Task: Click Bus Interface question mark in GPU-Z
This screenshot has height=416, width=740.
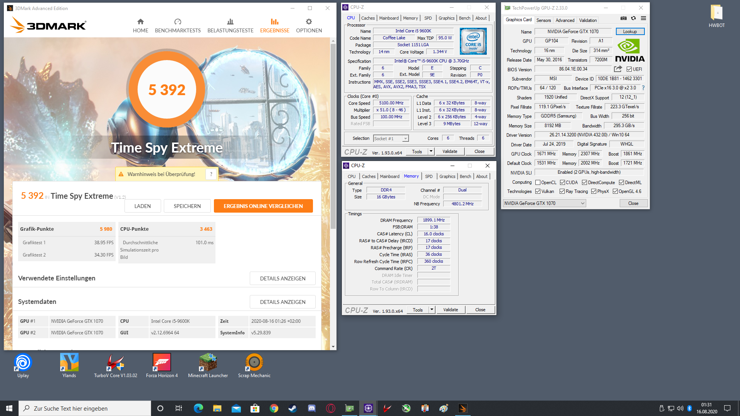Action: click(x=643, y=88)
